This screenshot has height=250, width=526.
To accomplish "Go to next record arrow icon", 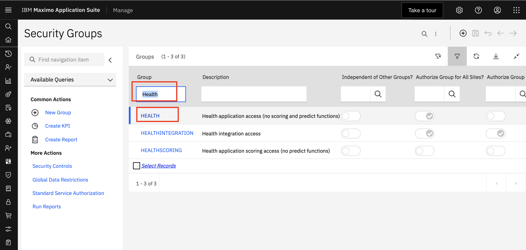I will click(x=513, y=33).
